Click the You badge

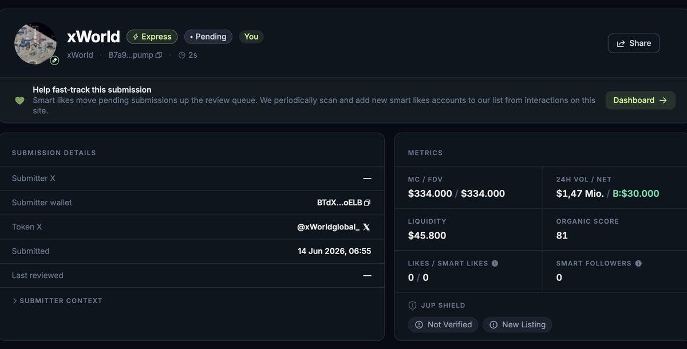251,37
